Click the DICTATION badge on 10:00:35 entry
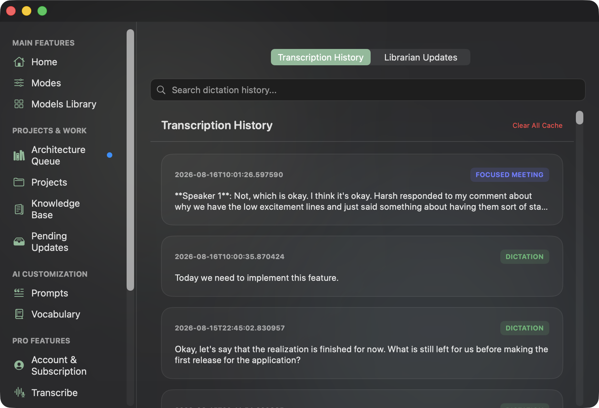This screenshot has height=408, width=599. tap(524, 257)
